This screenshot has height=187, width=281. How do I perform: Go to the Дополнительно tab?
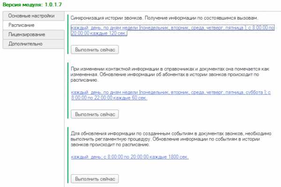pos(31,44)
